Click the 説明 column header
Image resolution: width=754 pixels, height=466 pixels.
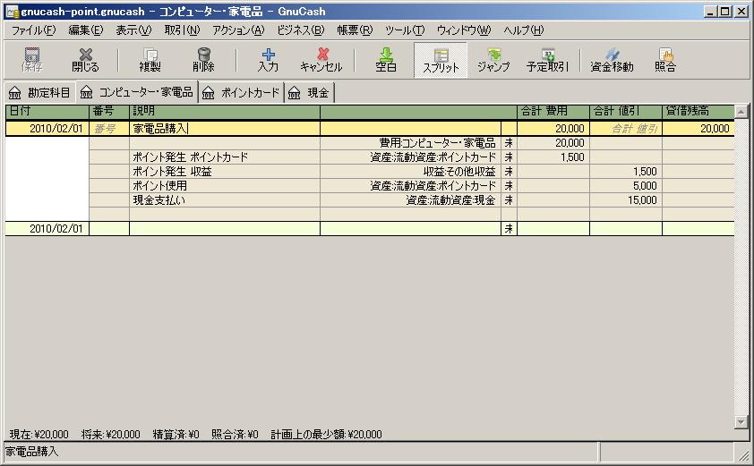pyautogui.click(x=225, y=111)
